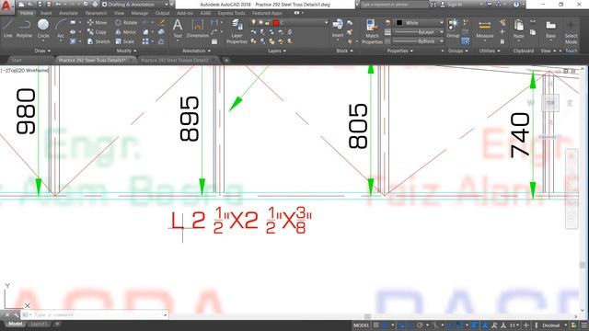This screenshot has width=589, height=331.
Task: Activate the Rotate command
Action: (x=126, y=22)
